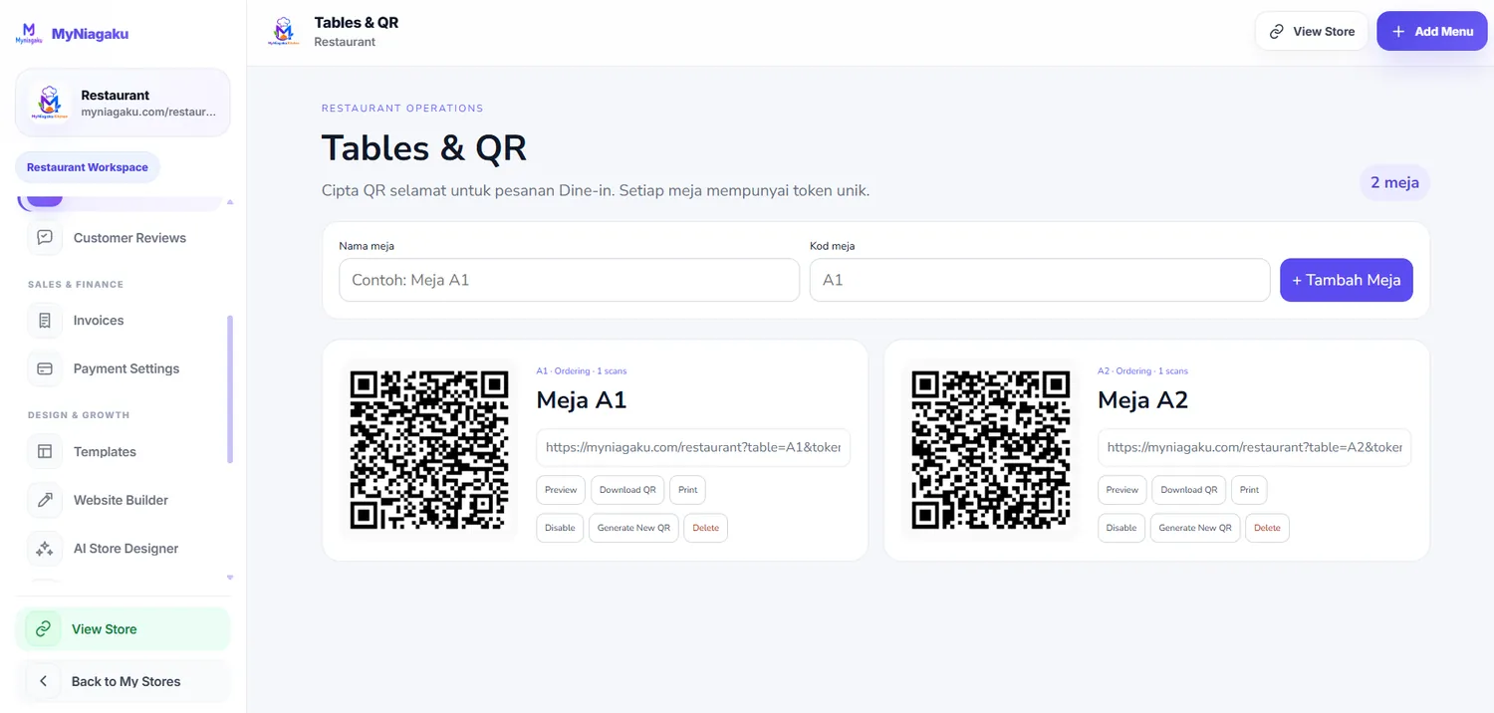Viewport: 1494px width, 713px height.
Task: Click the Tambah Meja button
Action: click(1347, 280)
